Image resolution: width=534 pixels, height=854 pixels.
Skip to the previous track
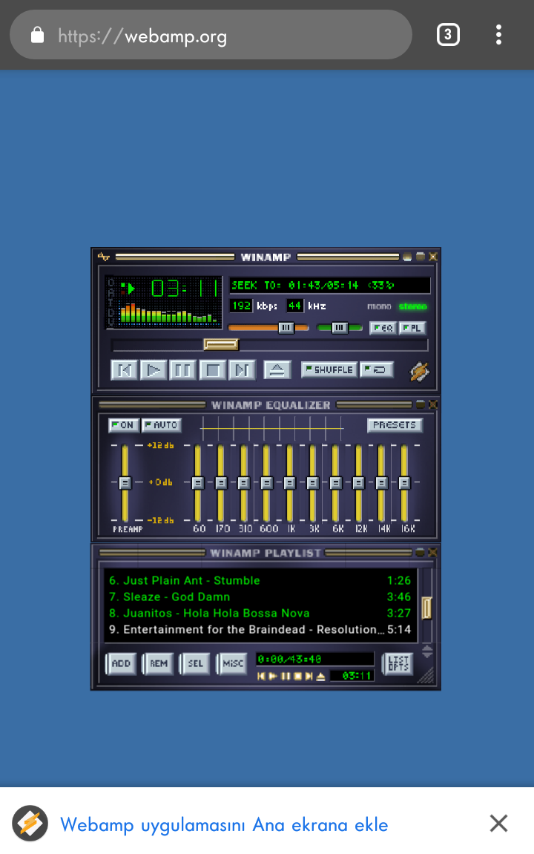coord(124,369)
